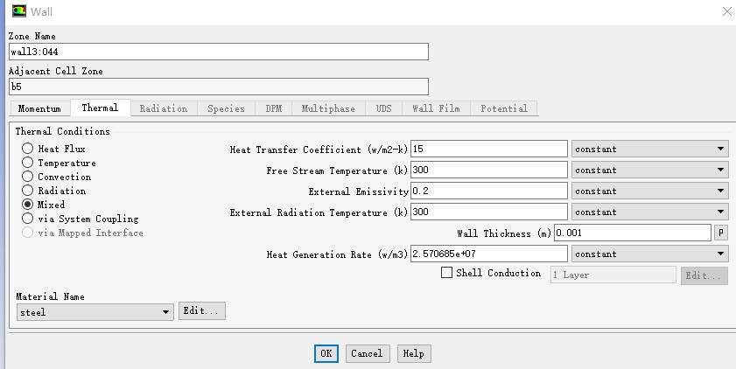Click Edit button next to steel material
The width and height of the screenshot is (736, 369).
[202, 311]
